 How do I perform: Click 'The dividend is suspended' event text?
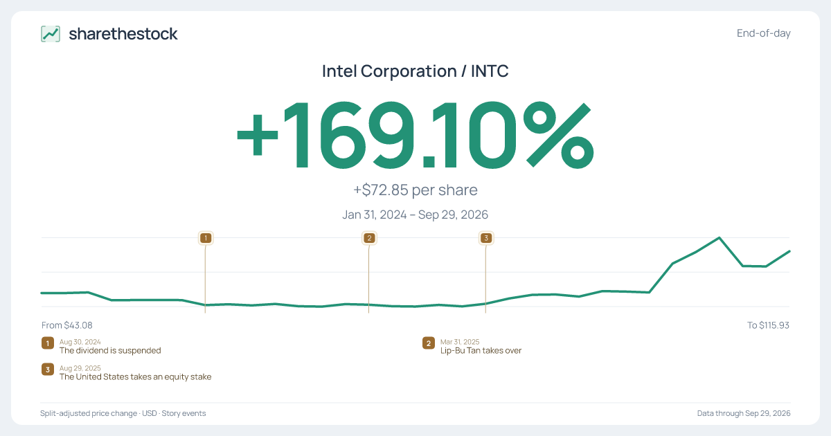coord(110,351)
